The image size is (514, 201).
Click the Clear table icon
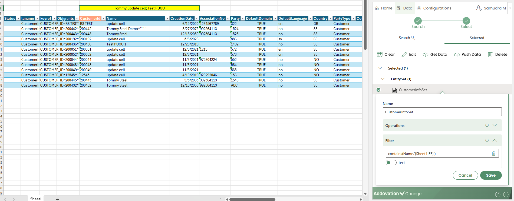click(x=380, y=54)
